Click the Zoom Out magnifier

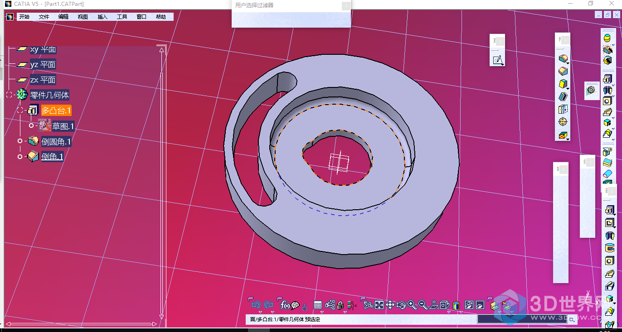pos(423,305)
